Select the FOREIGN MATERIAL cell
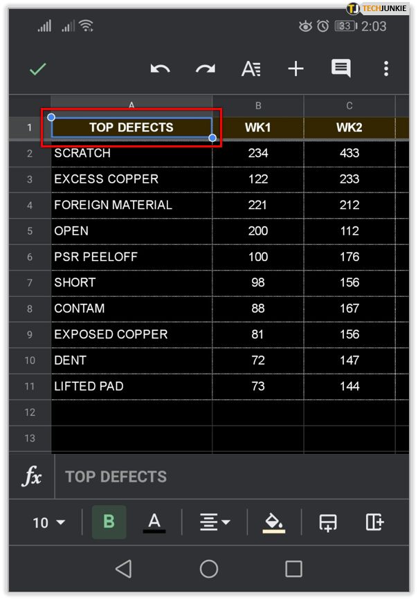 click(x=131, y=205)
